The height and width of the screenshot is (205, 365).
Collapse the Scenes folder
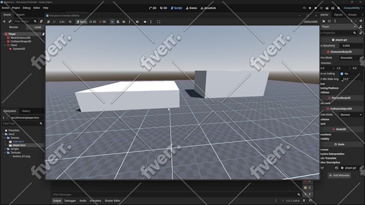(5, 138)
